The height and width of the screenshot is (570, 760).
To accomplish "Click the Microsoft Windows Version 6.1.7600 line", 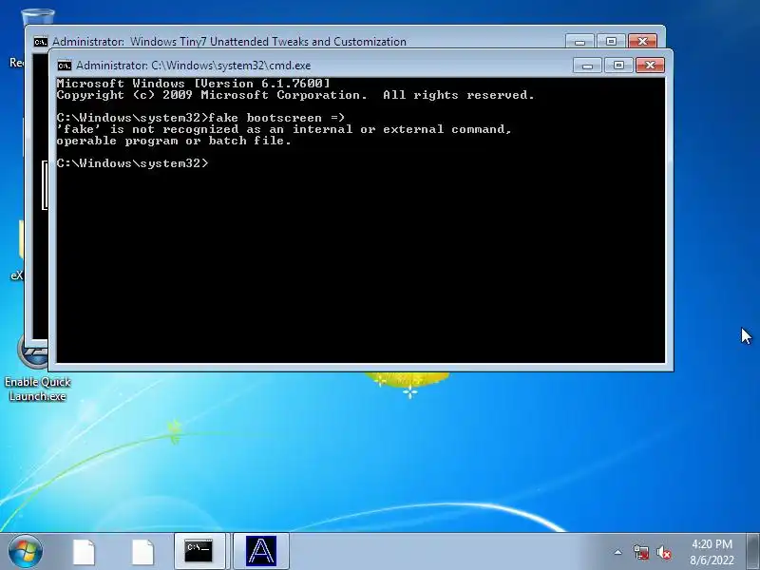I will [194, 84].
